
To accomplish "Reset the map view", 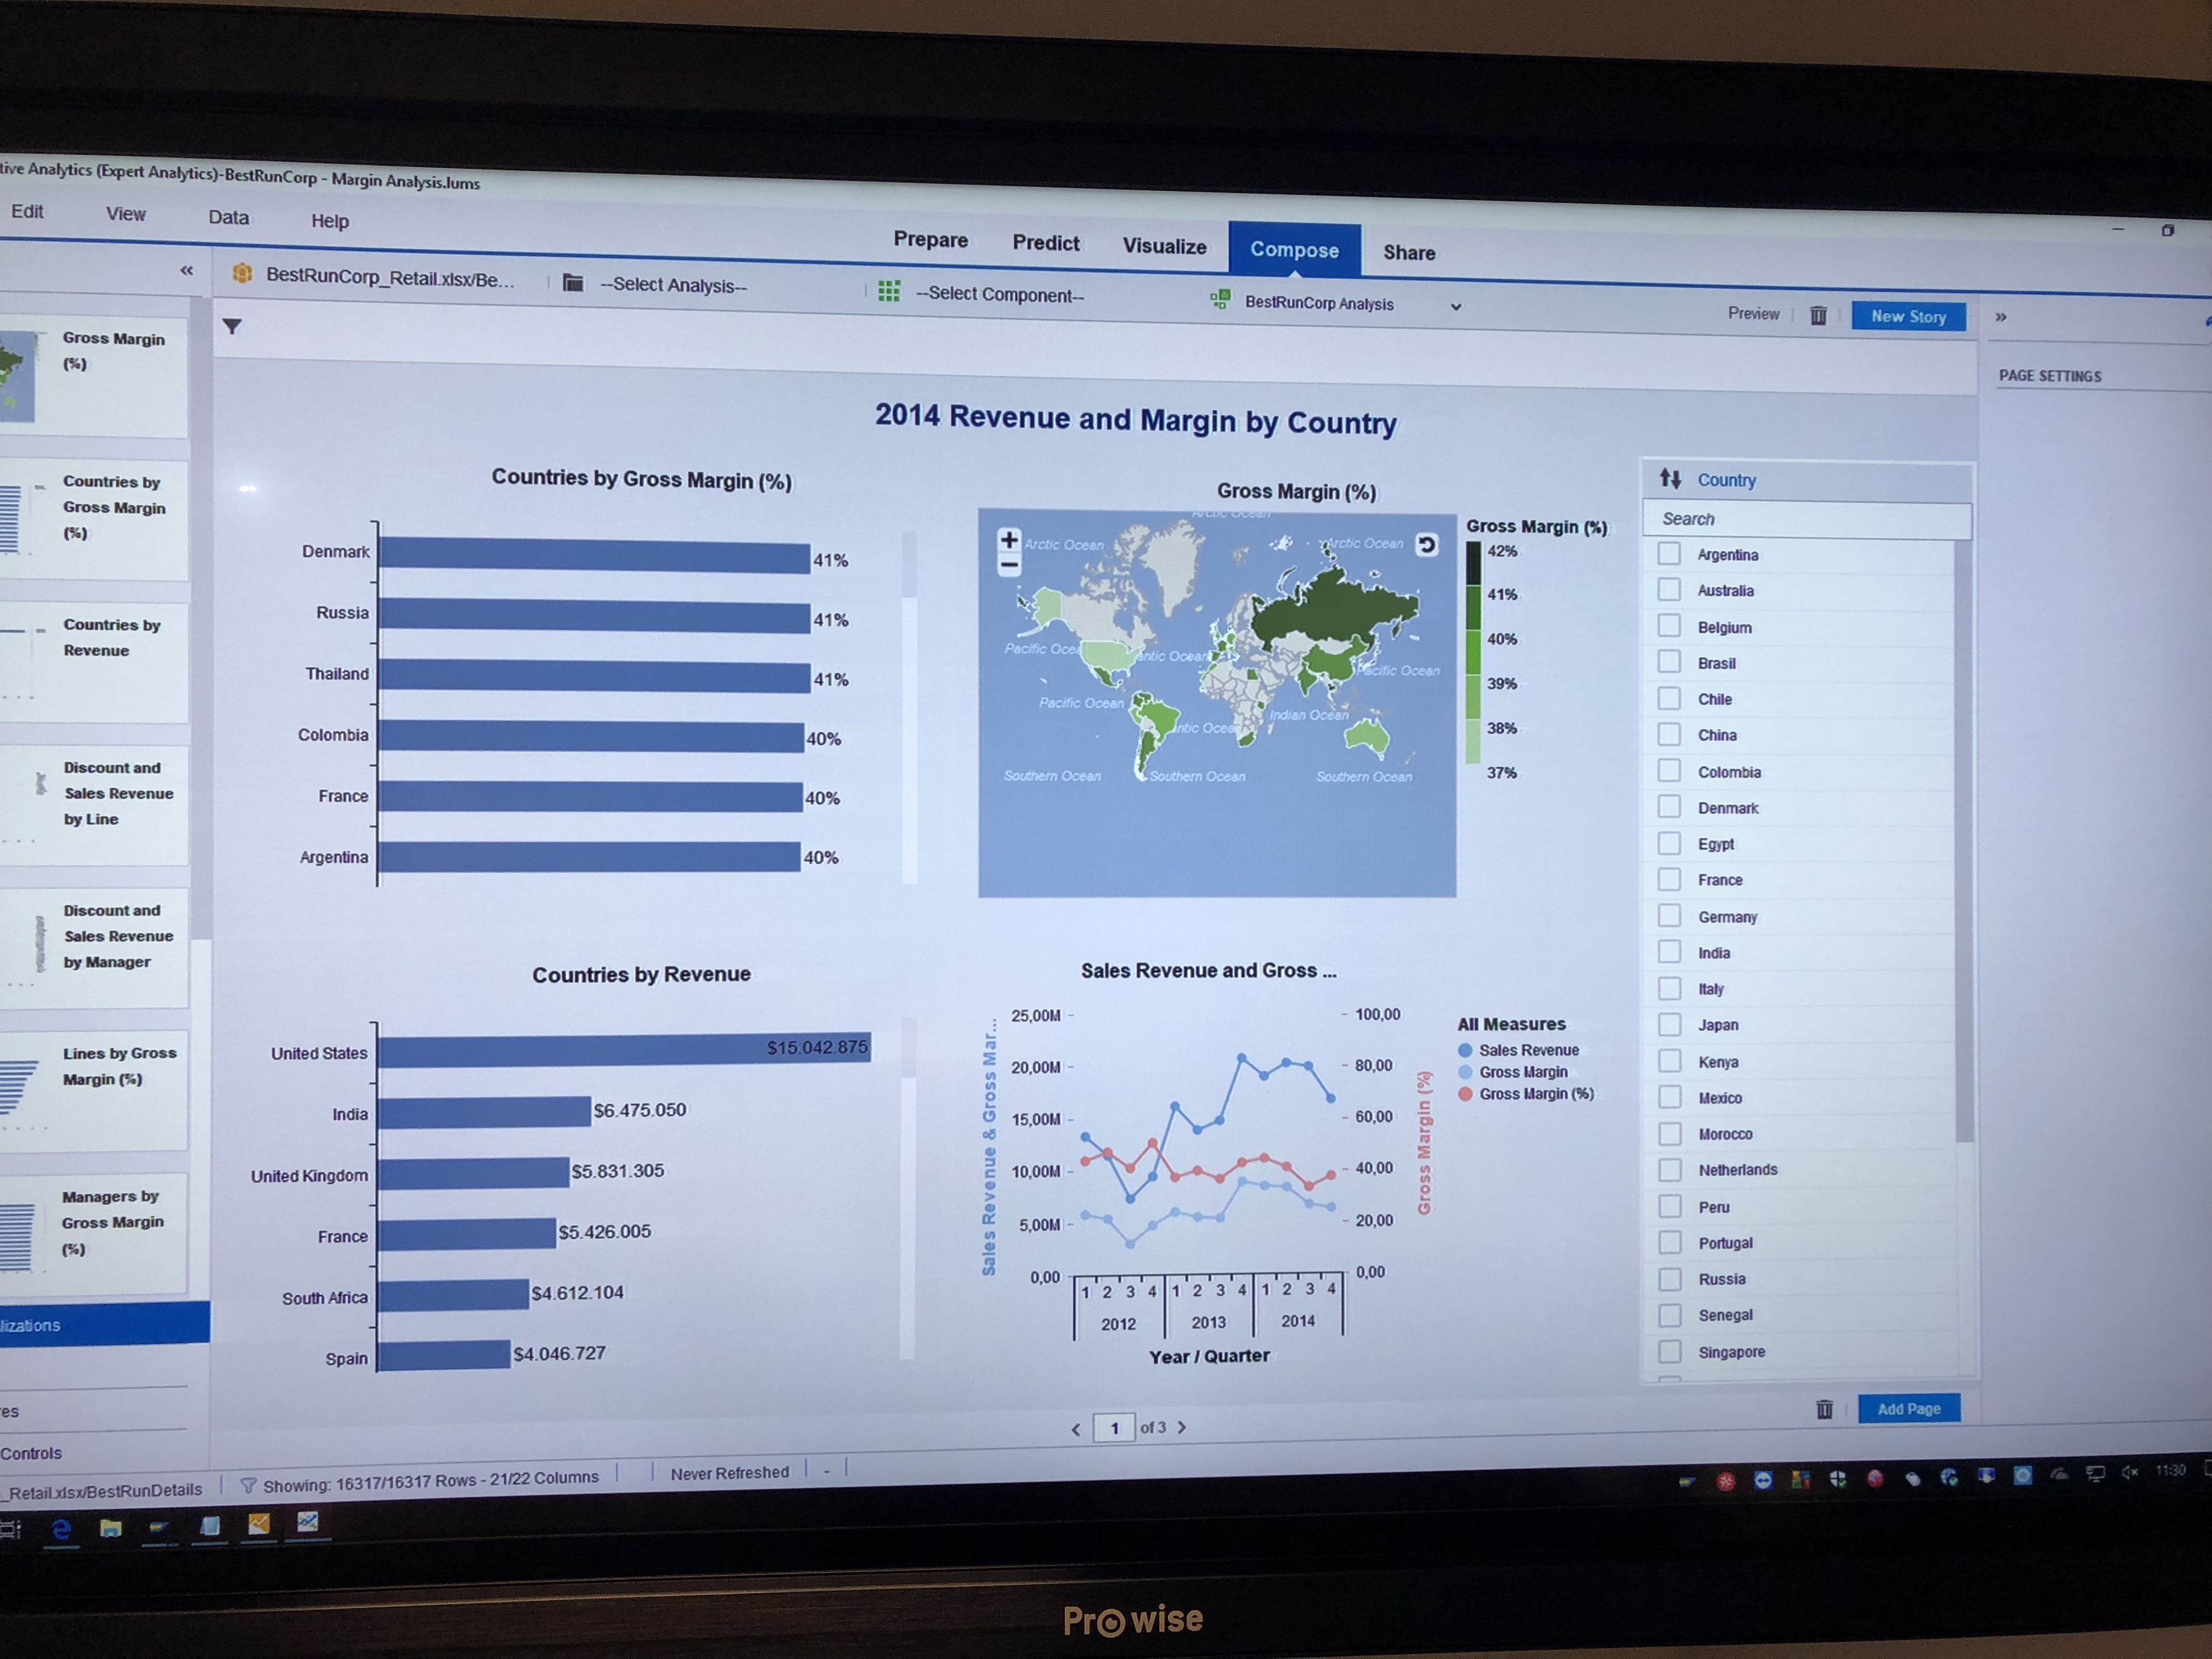I will click(x=1427, y=545).
